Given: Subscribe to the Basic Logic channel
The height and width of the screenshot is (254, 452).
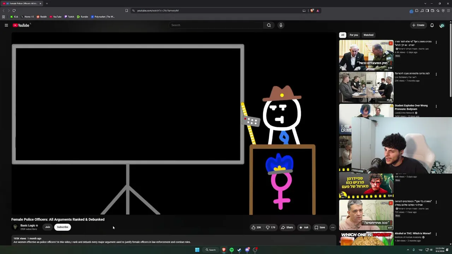Looking at the screenshot, I should (x=63, y=227).
